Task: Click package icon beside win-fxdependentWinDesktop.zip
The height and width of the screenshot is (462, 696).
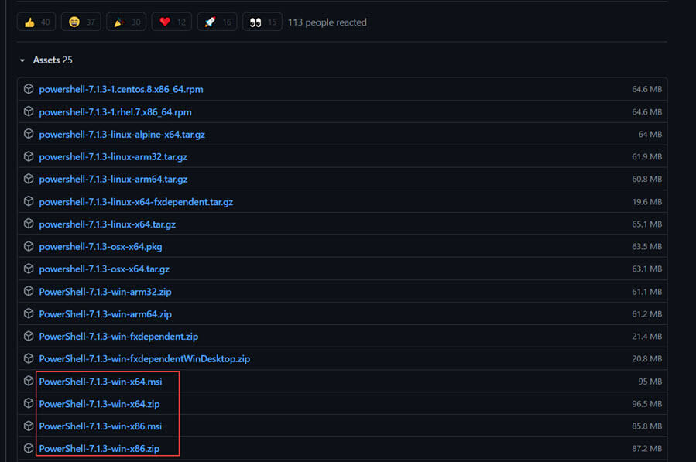Action: (29, 358)
